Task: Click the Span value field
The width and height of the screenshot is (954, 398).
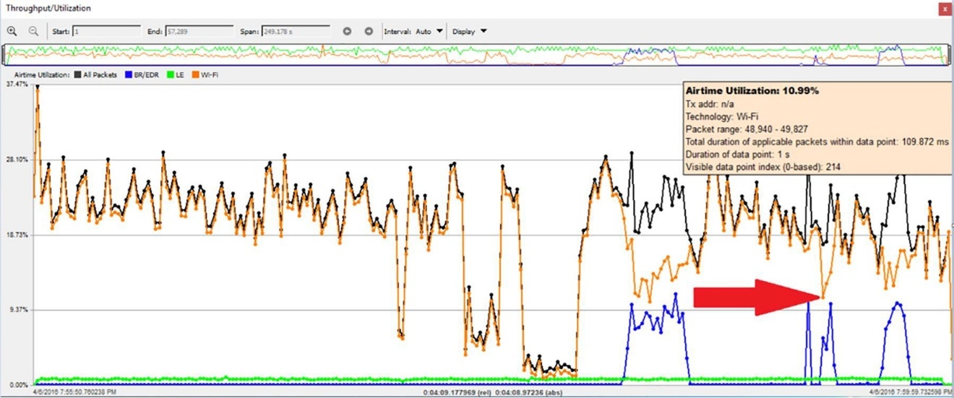Action: 296,31
